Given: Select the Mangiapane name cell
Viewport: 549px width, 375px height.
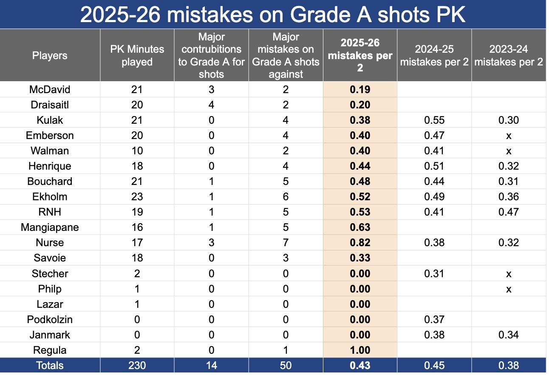Looking at the screenshot, I should point(50,227).
